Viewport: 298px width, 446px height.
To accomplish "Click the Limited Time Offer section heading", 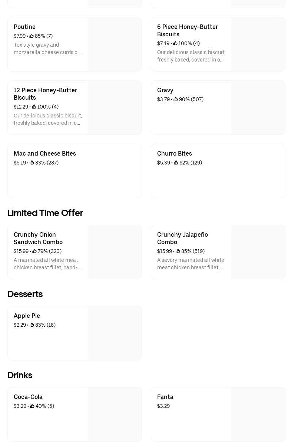I will (x=45, y=213).
